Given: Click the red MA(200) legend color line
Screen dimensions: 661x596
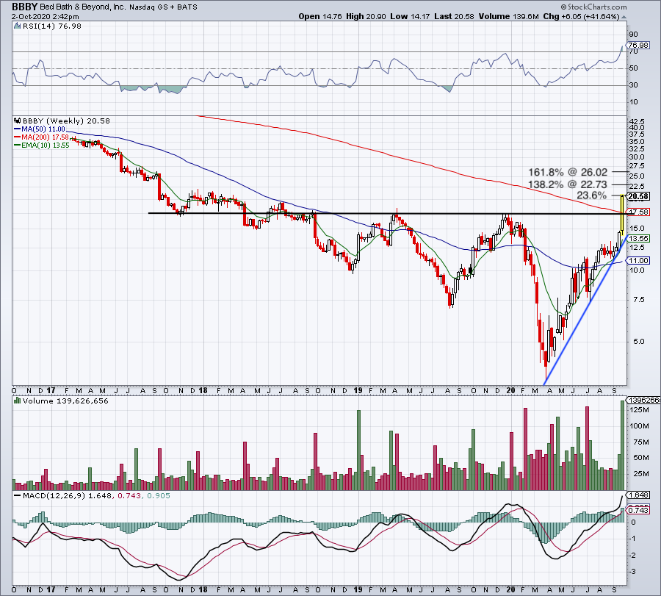Looking at the screenshot, I should point(18,137).
